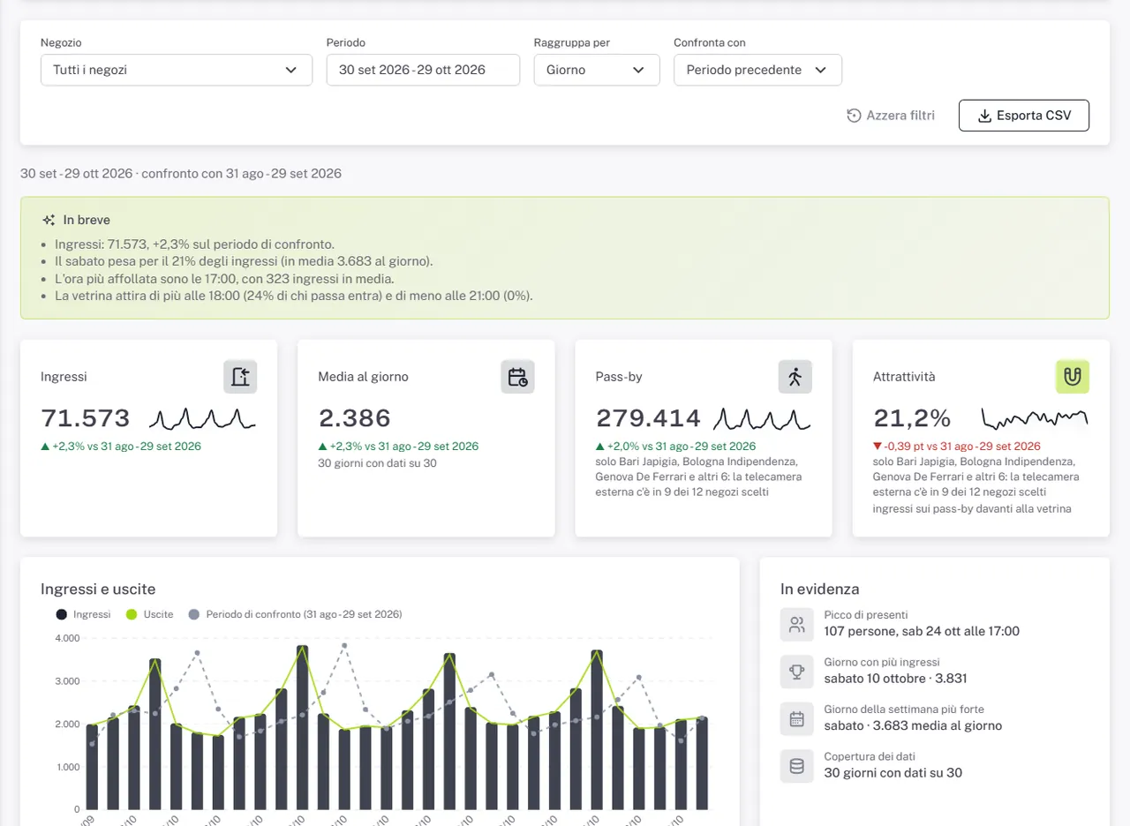Click the Ingressi e uscite chart title
Viewport: 1130px width, 826px height.
pos(98,589)
